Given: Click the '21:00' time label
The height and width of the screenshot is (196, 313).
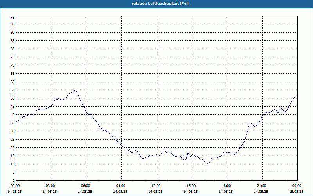Looking at the screenshot, I should 261,186.
